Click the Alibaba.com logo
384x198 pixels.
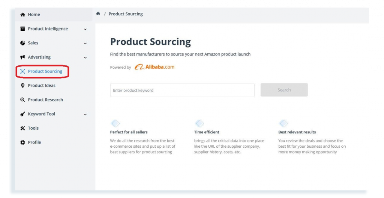(x=154, y=67)
